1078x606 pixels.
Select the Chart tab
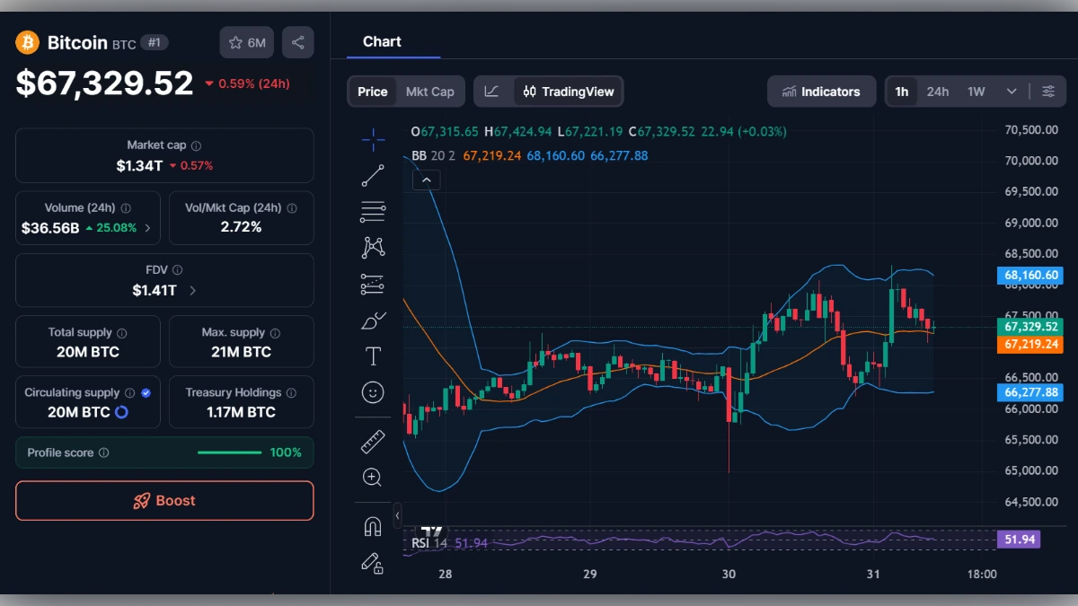point(382,41)
